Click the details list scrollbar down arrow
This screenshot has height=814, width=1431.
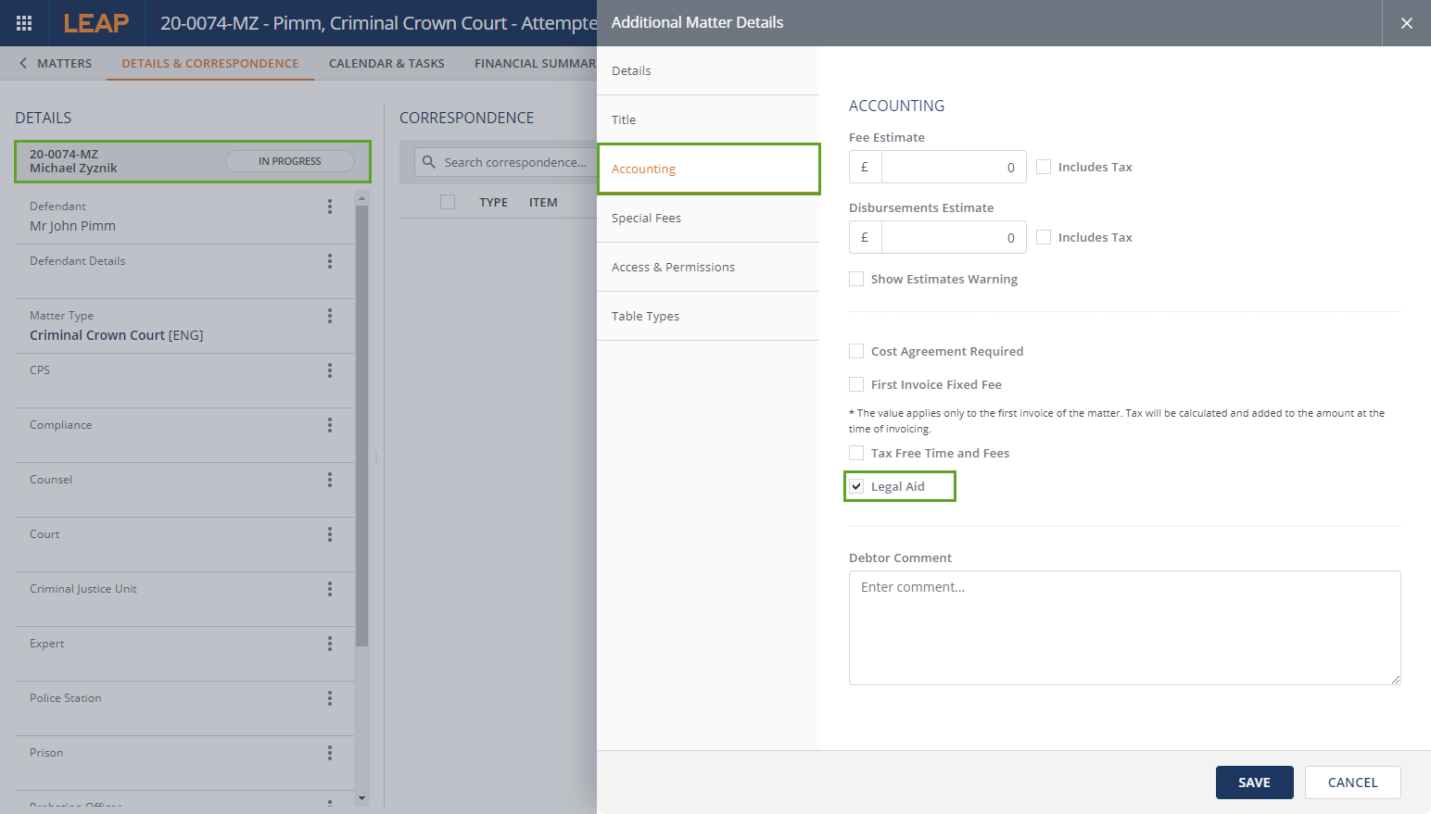[x=361, y=797]
